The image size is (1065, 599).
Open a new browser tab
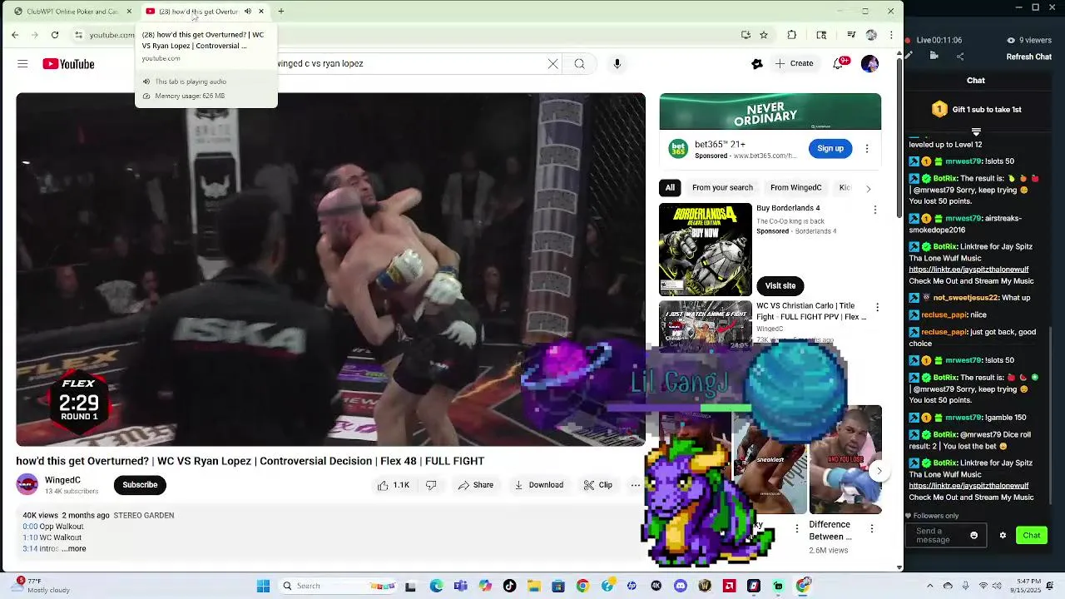click(281, 12)
